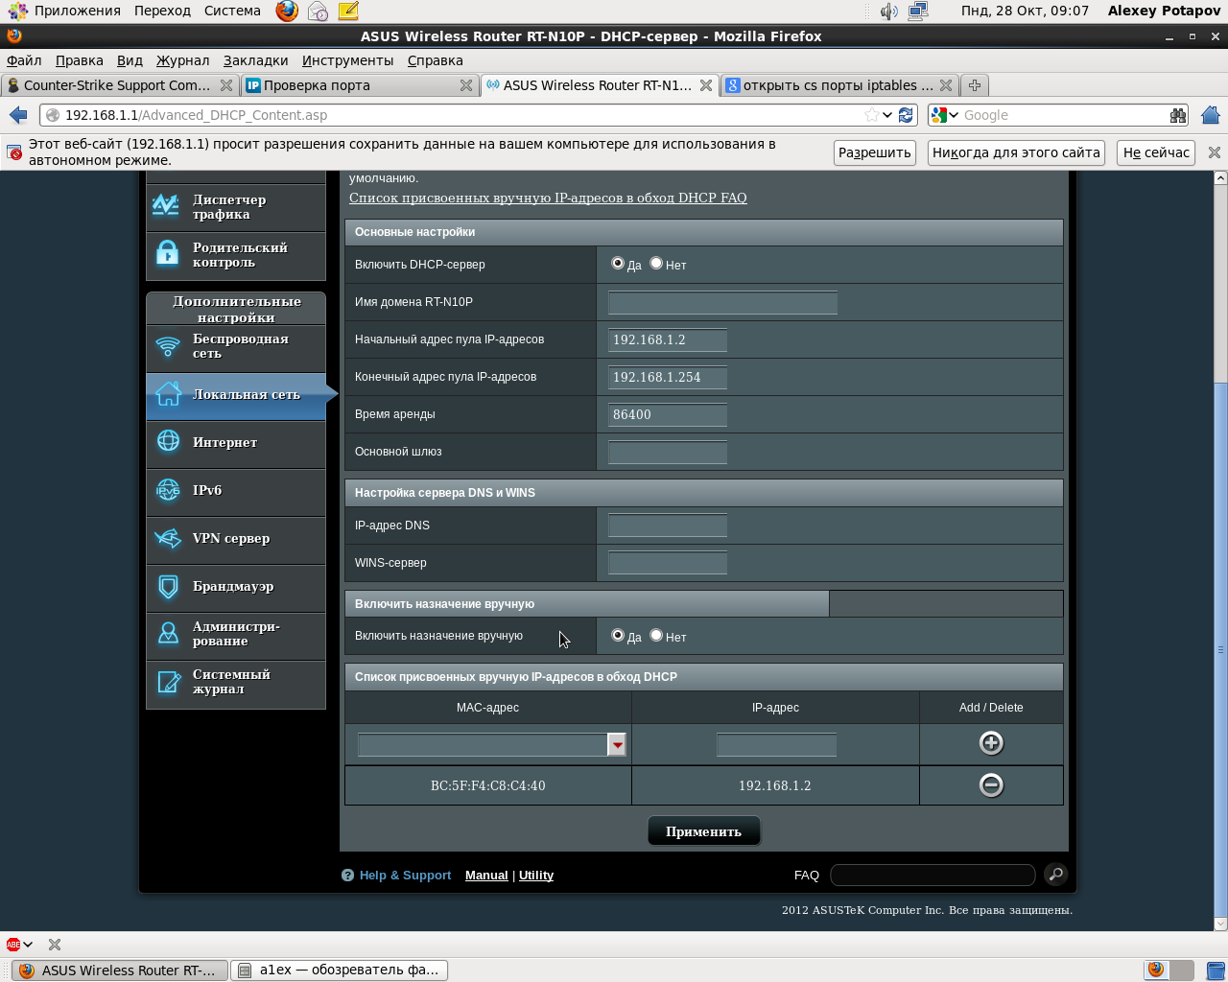Focus the Время аренды field
Viewport: 1228px width, 982px height.
click(668, 415)
